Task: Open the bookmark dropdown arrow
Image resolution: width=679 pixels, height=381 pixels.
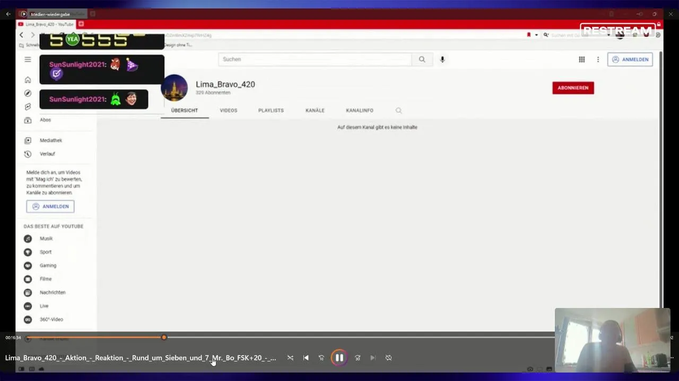Action: point(536,35)
